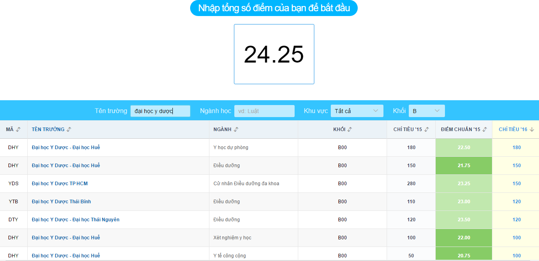Click the sort icon beside KHỐI header
The image size is (539, 261).
click(x=350, y=129)
